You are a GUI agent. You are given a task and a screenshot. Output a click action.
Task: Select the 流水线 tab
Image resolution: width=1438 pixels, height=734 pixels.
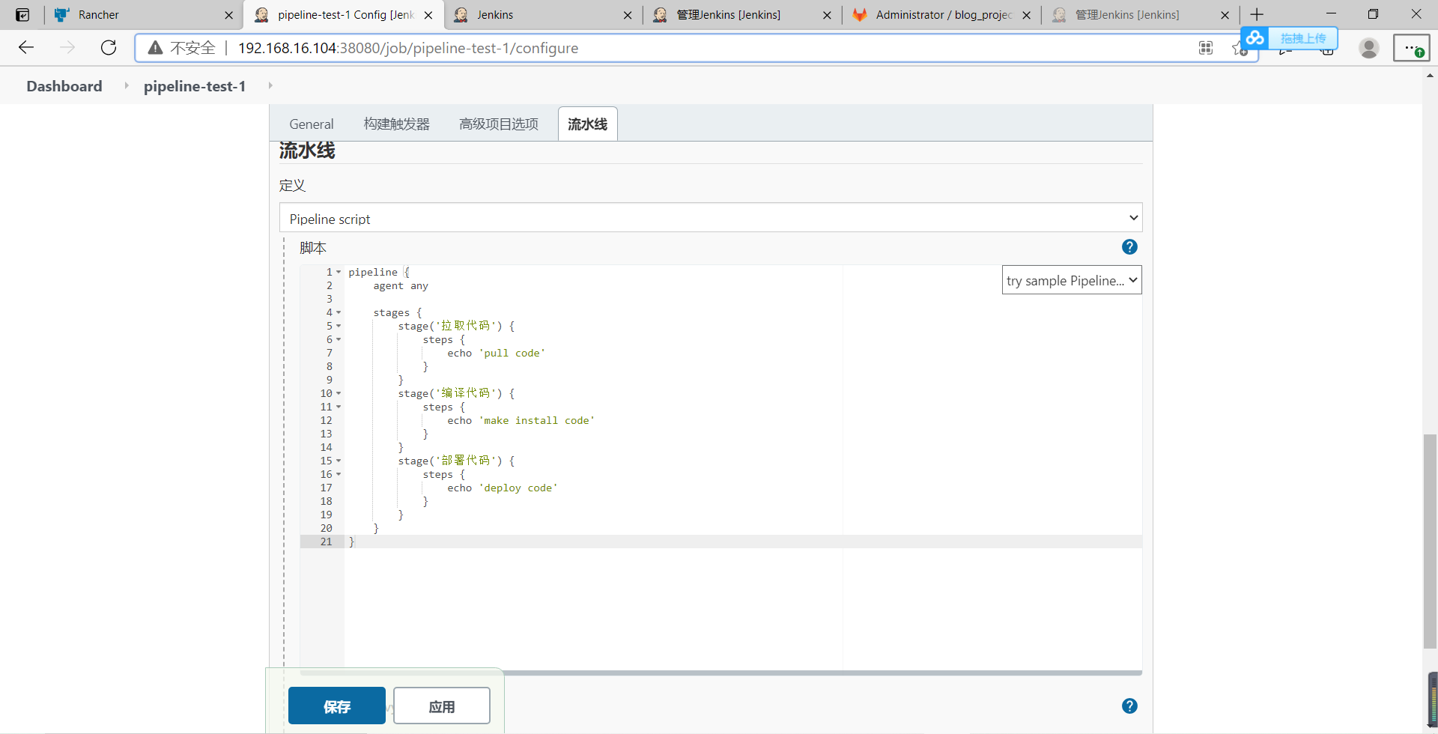587,124
